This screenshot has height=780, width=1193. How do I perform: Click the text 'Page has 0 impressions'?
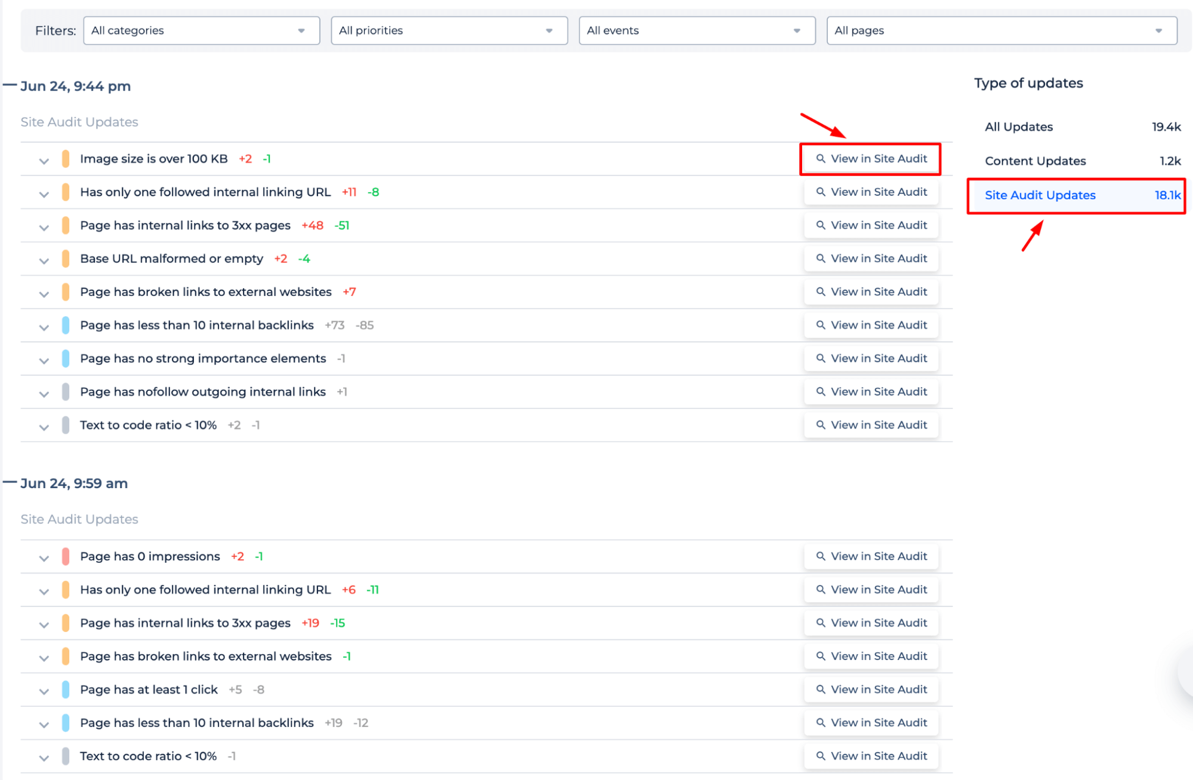click(x=150, y=556)
